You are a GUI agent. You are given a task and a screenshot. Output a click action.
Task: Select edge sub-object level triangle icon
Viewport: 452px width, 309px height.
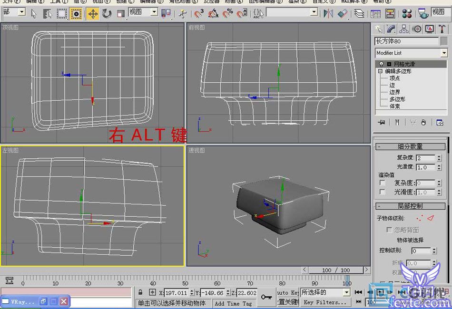(431, 218)
